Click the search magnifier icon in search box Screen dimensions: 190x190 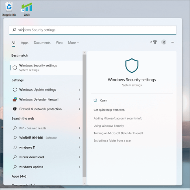tap(14, 30)
